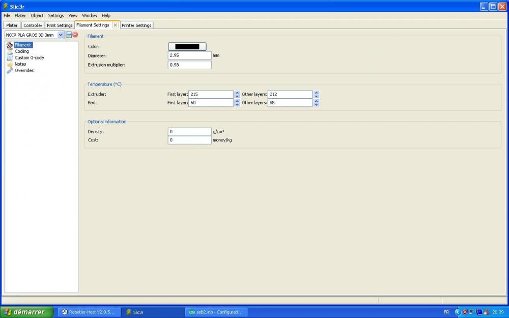Click the taskbar clock 20:39

(x=498, y=312)
